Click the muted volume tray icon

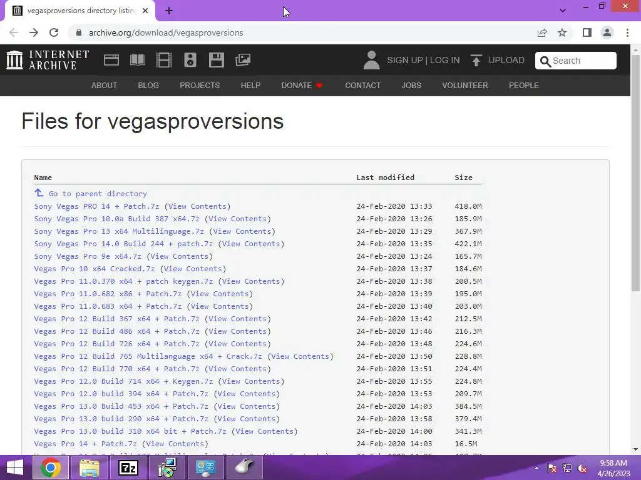582,468
